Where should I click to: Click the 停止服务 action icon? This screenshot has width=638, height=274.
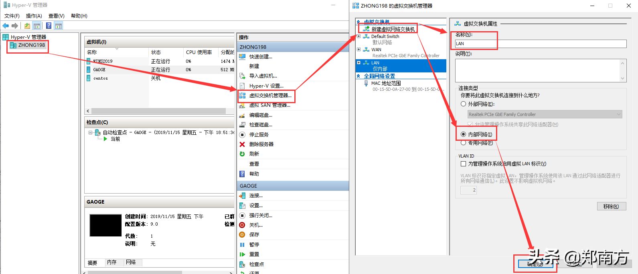tap(242, 135)
